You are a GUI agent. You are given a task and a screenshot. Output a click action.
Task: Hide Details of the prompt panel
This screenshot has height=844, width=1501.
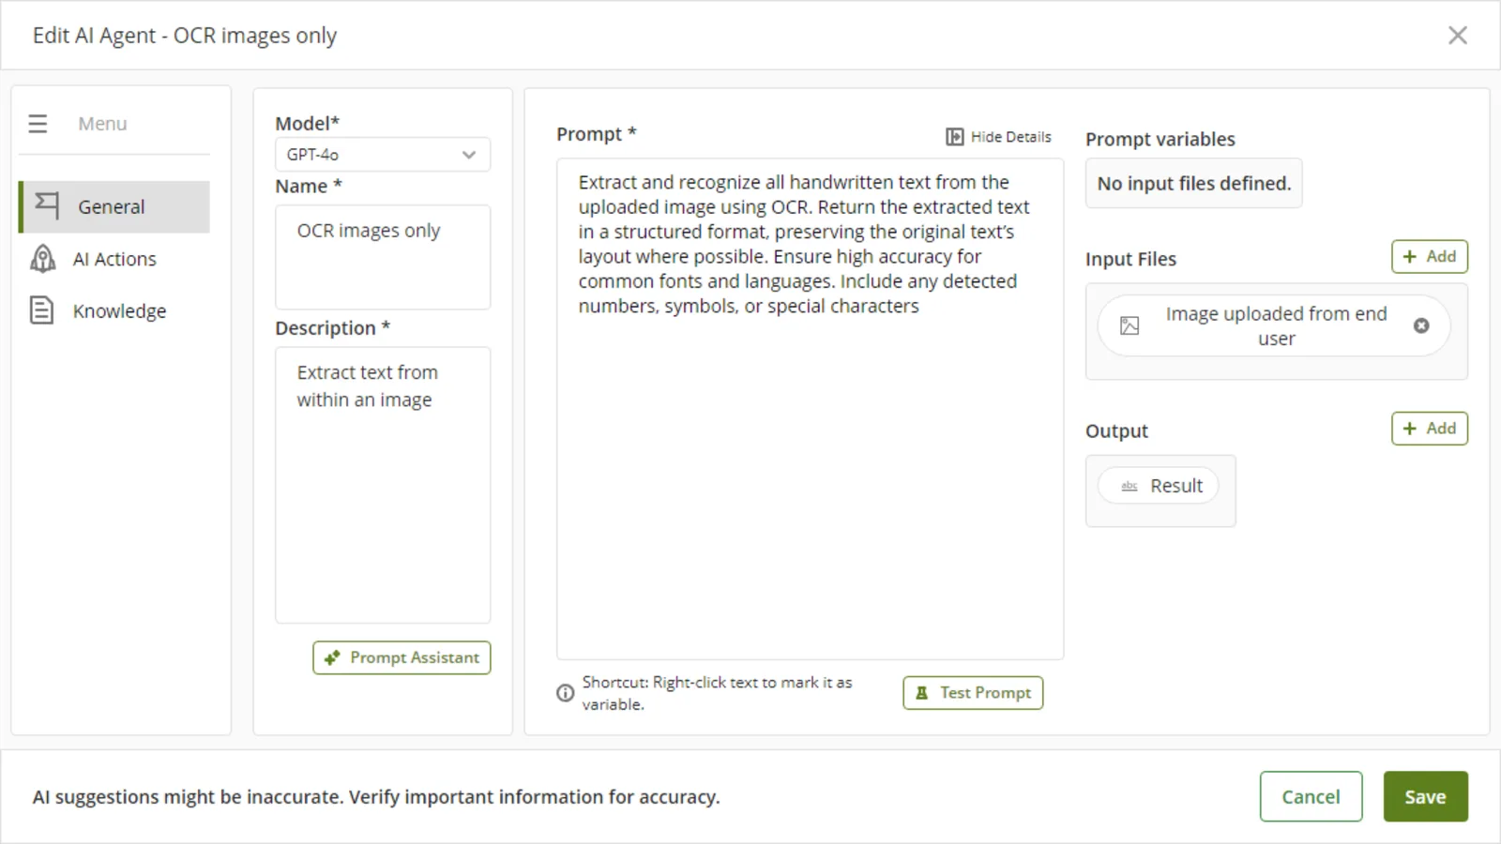pyautogui.click(x=998, y=137)
